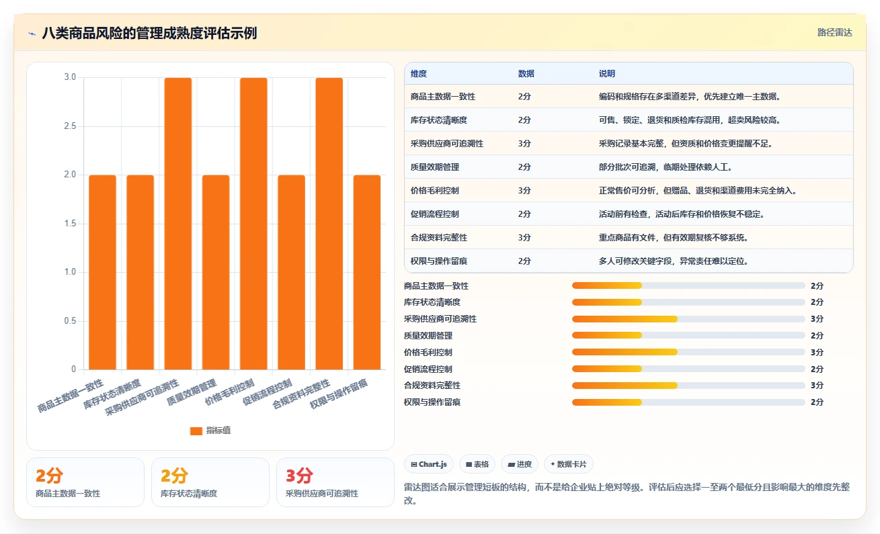Viewport: 880px width, 534px height.
Task: Click the 数据 column header
Action: [x=526, y=74]
